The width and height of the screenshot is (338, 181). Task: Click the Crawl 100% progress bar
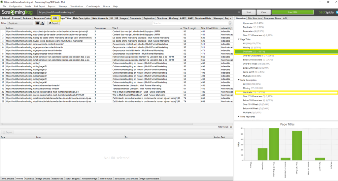[x=292, y=12]
